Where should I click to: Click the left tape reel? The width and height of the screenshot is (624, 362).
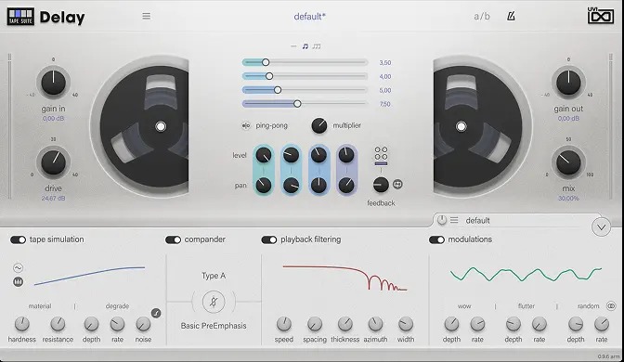click(139, 126)
